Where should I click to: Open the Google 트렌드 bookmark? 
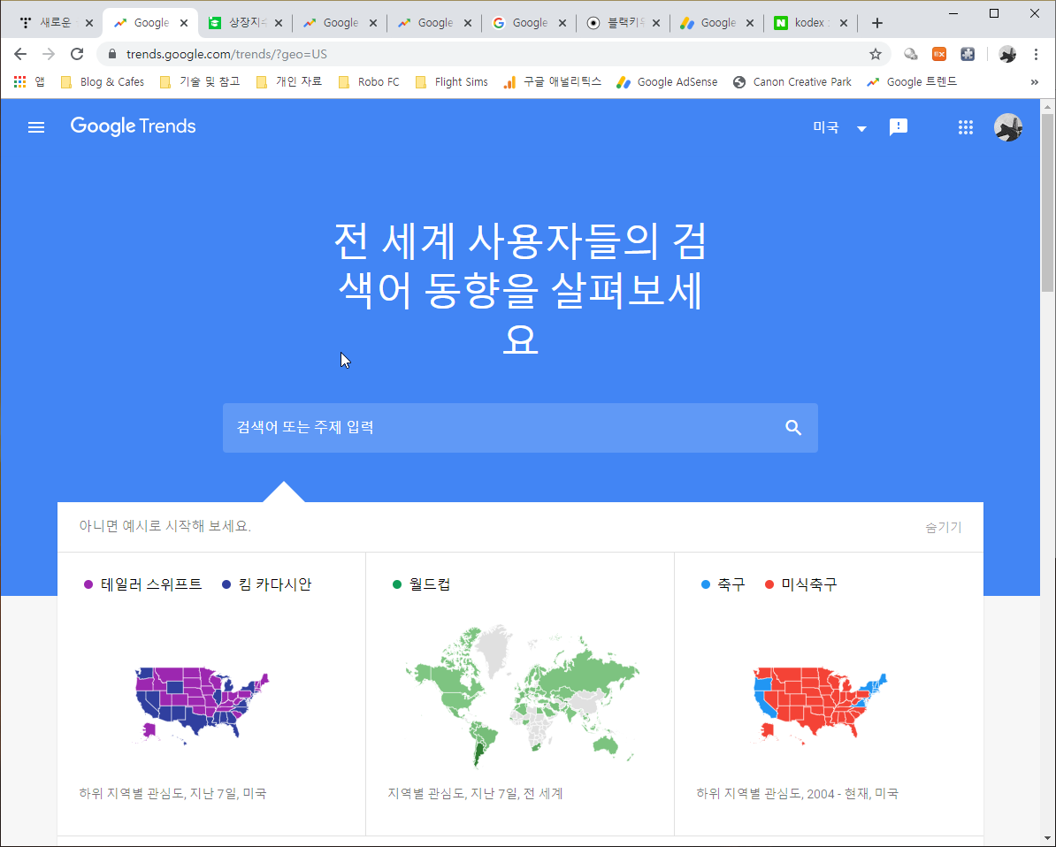point(913,82)
